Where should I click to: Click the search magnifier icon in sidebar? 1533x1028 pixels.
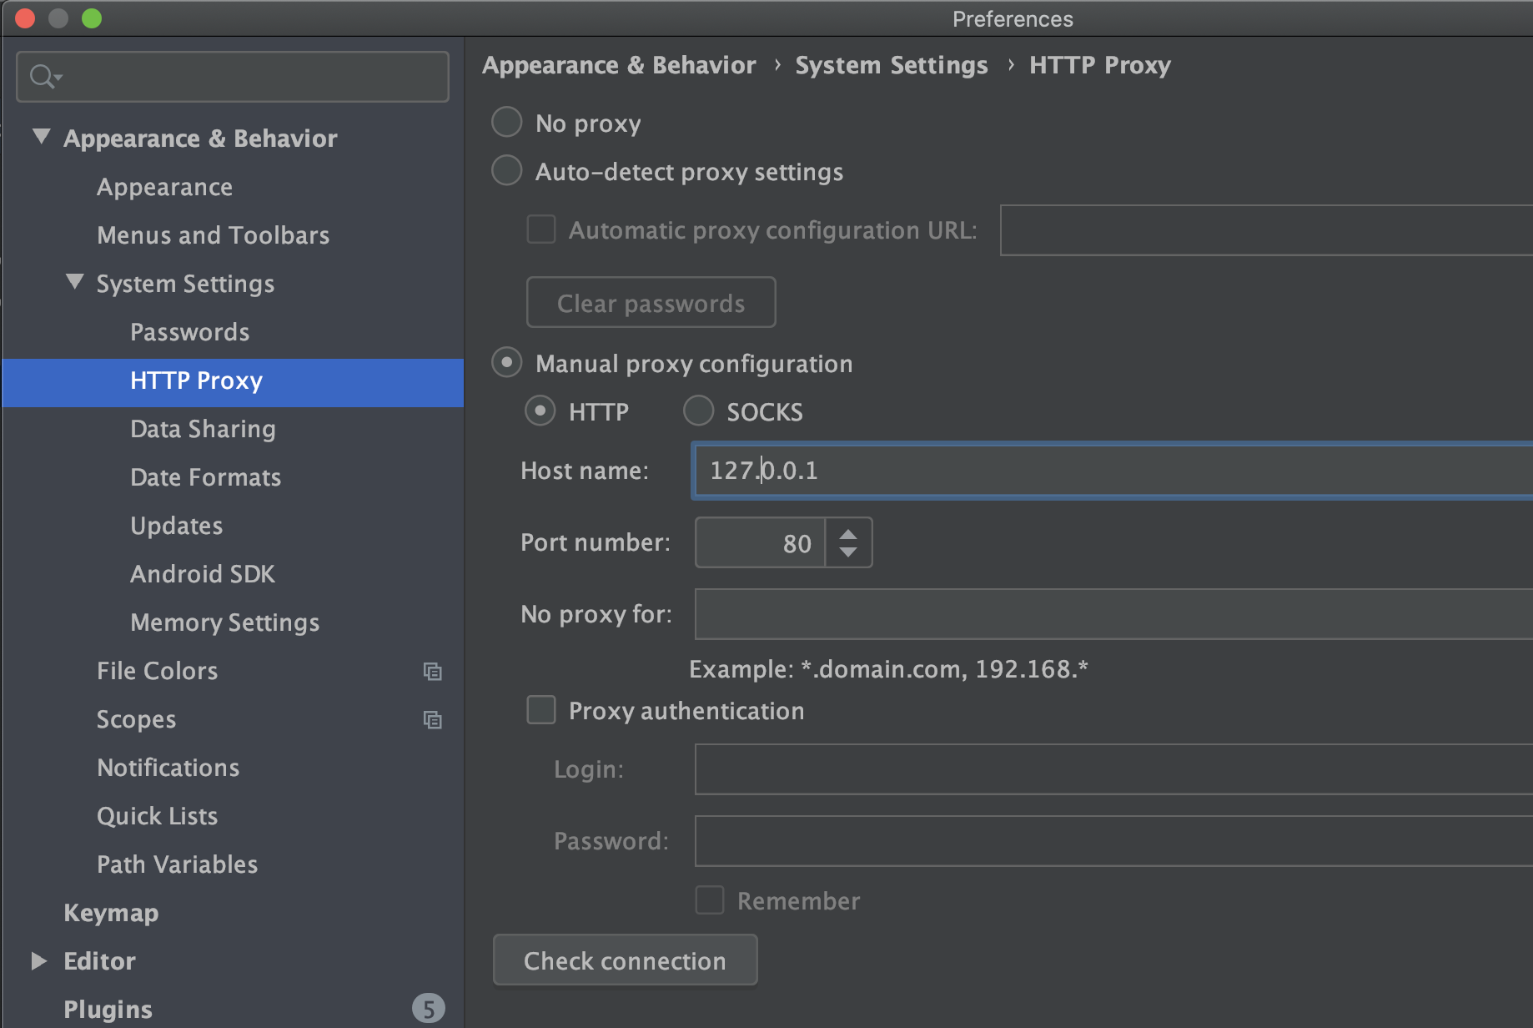43,77
